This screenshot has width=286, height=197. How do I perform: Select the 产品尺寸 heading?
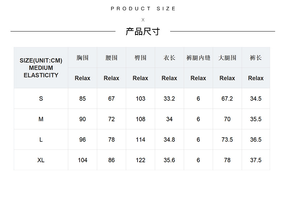[143, 32]
